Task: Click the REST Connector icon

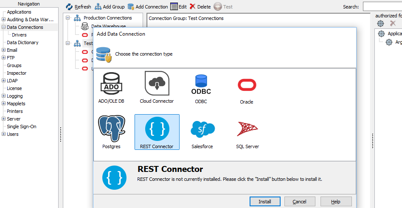Action: (x=157, y=129)
